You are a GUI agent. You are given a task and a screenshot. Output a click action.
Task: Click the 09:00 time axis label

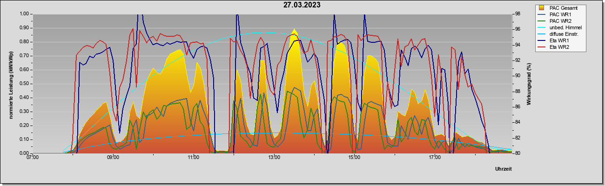[113, 158]
